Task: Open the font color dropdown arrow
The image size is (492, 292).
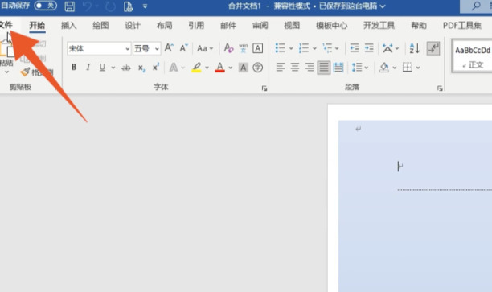Action: point(230,68)
